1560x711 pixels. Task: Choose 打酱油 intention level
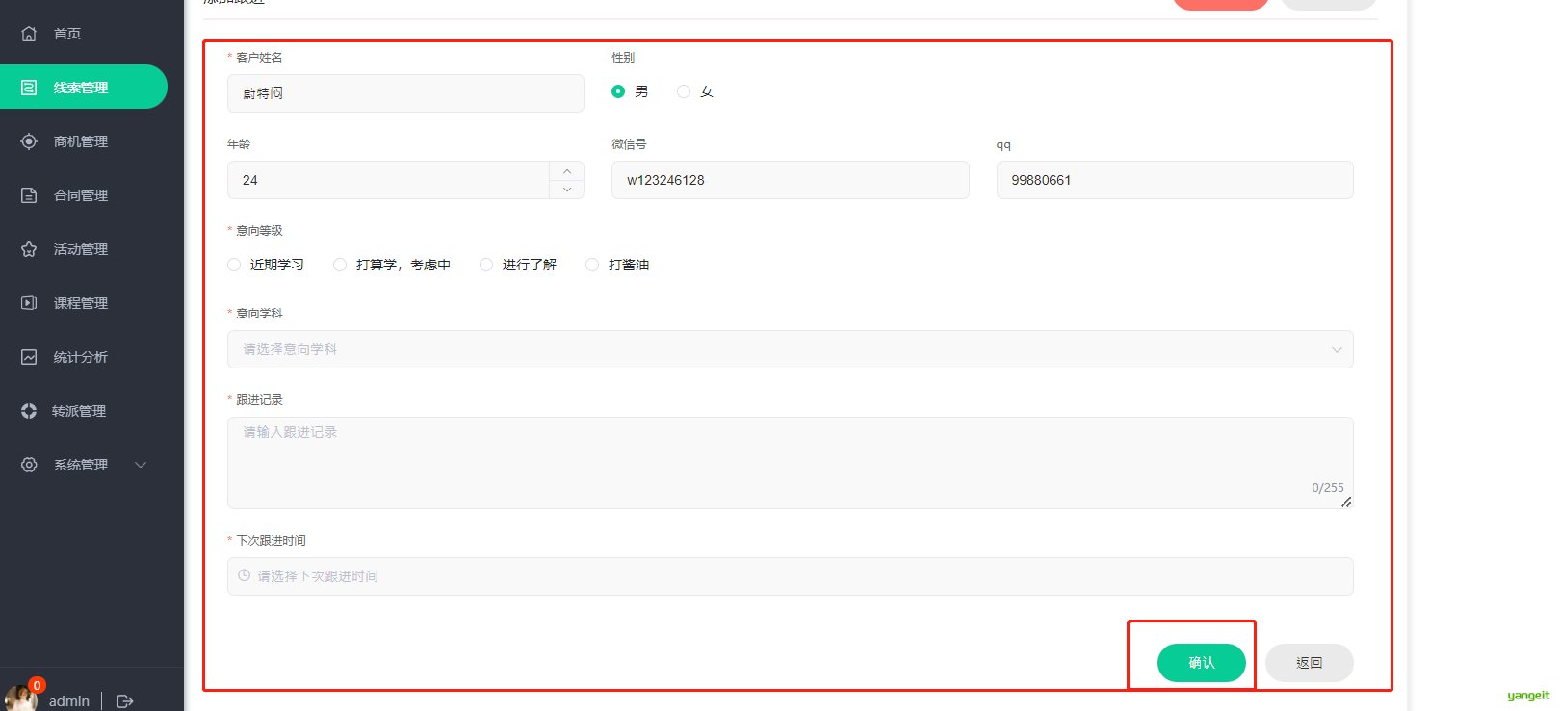[592, 265]
